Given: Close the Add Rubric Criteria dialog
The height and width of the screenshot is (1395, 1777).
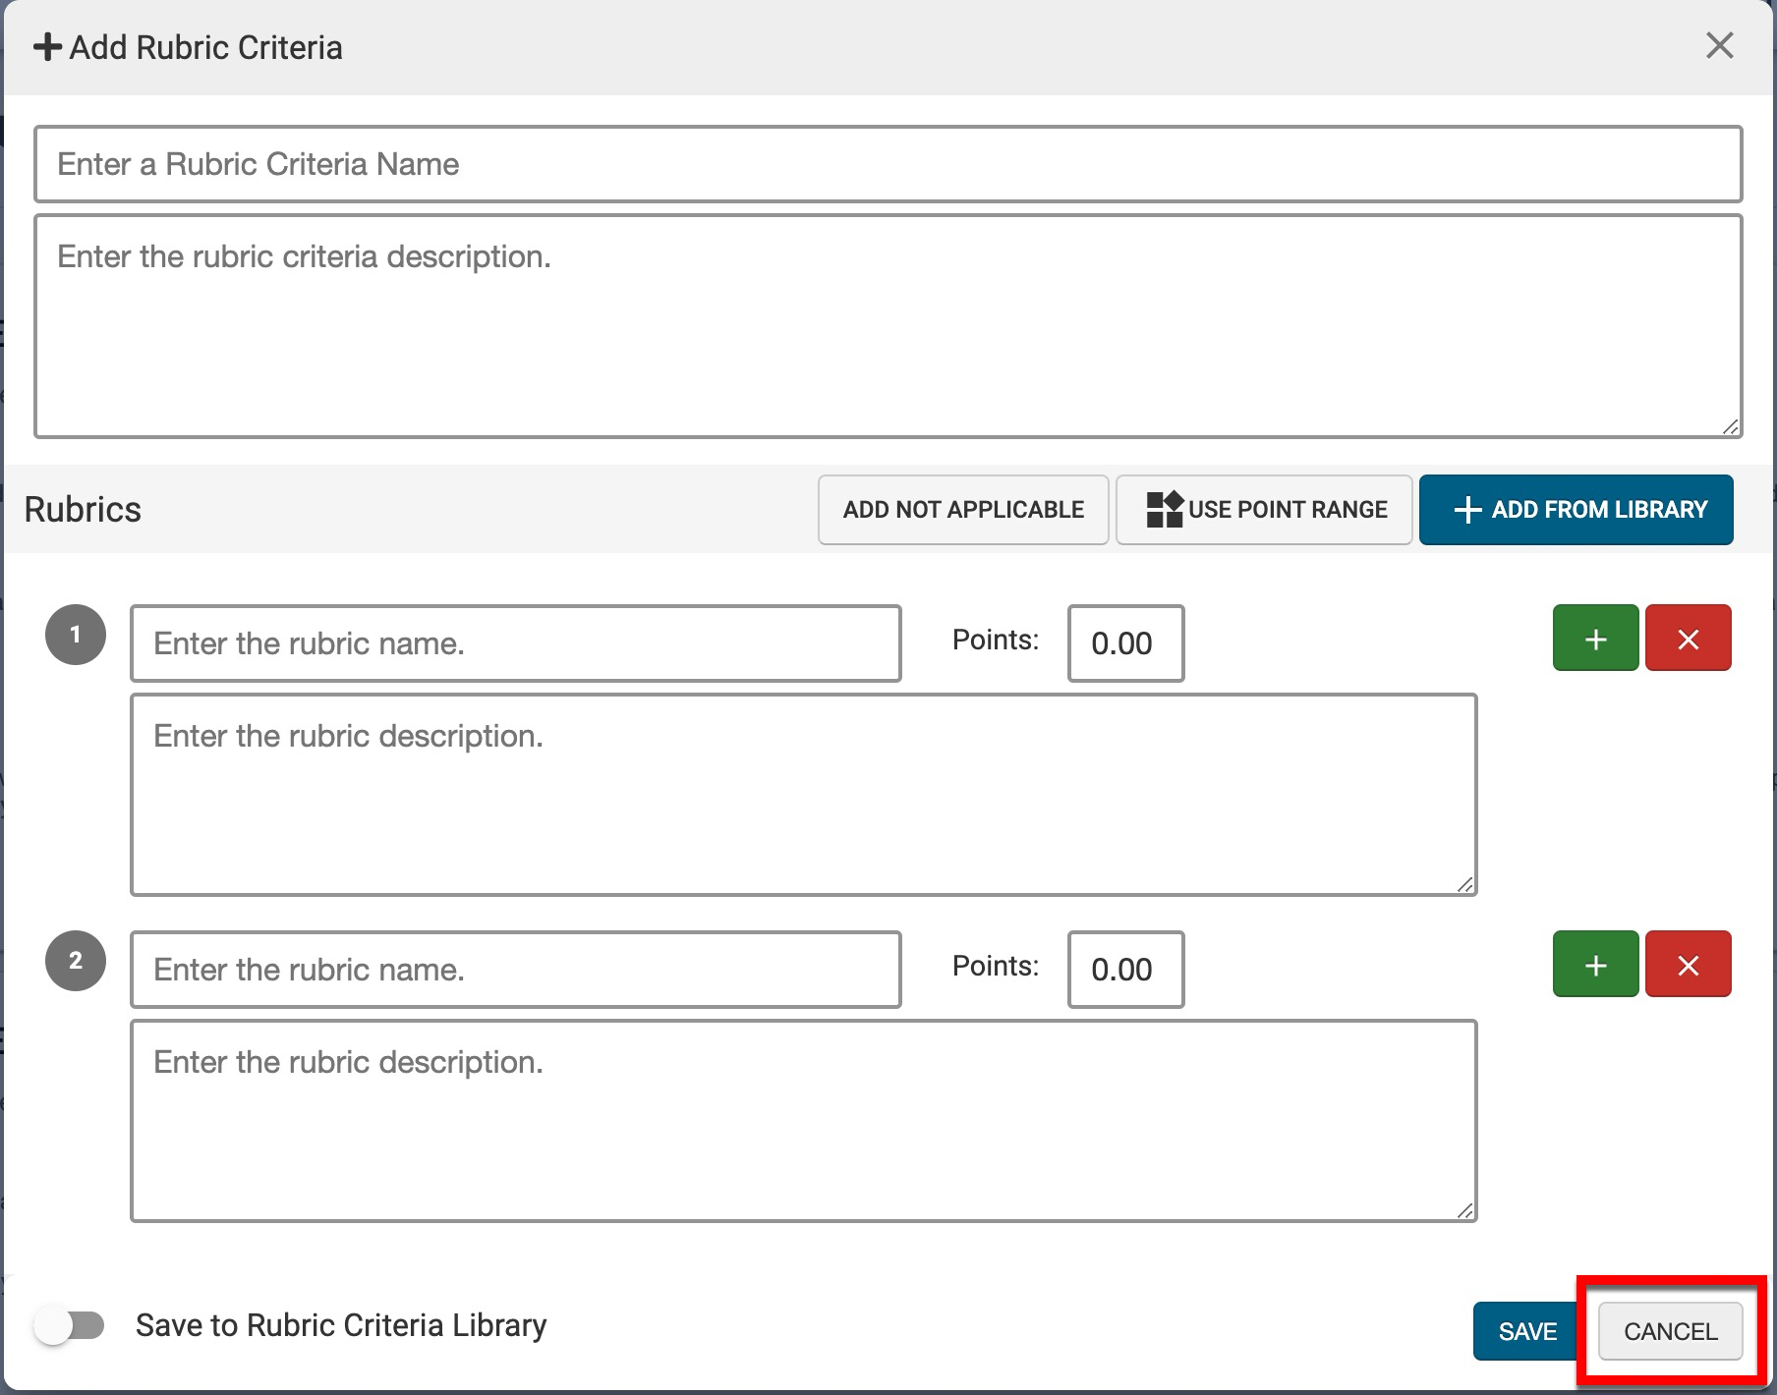Looking at the screenshot, I should coord(1719,46).
